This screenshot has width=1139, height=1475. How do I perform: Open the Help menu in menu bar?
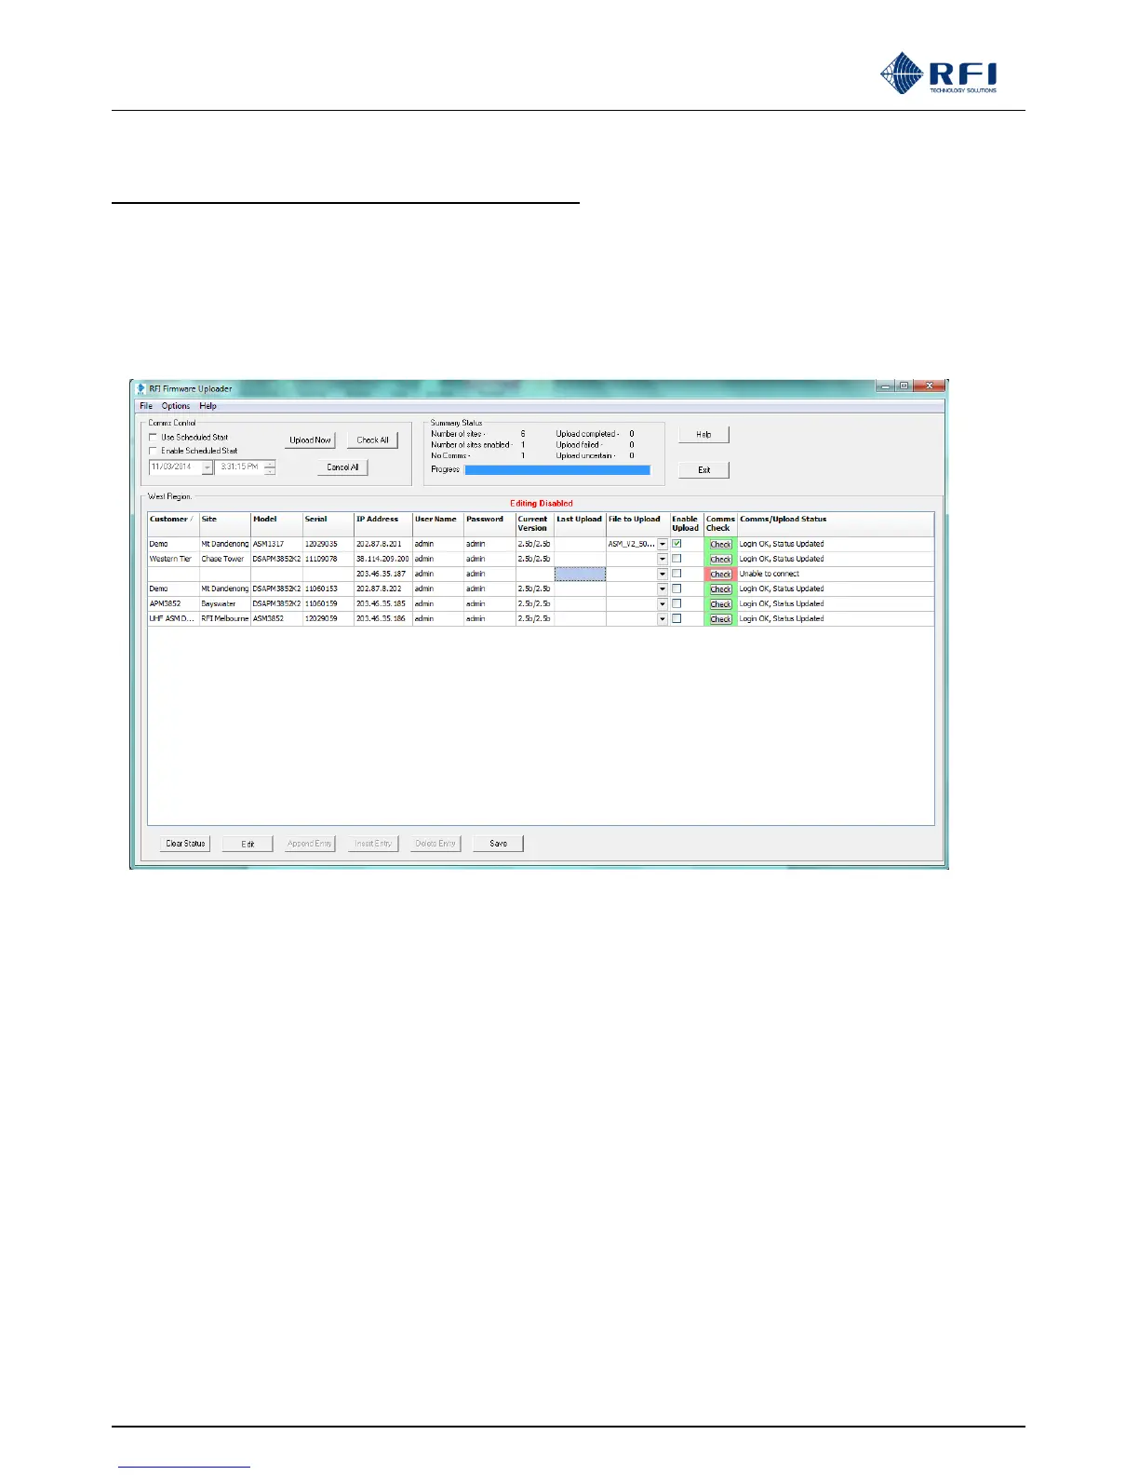click(x=208, y=406)
